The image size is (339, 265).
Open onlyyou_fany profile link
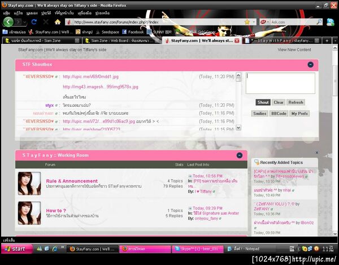(206, 219)
